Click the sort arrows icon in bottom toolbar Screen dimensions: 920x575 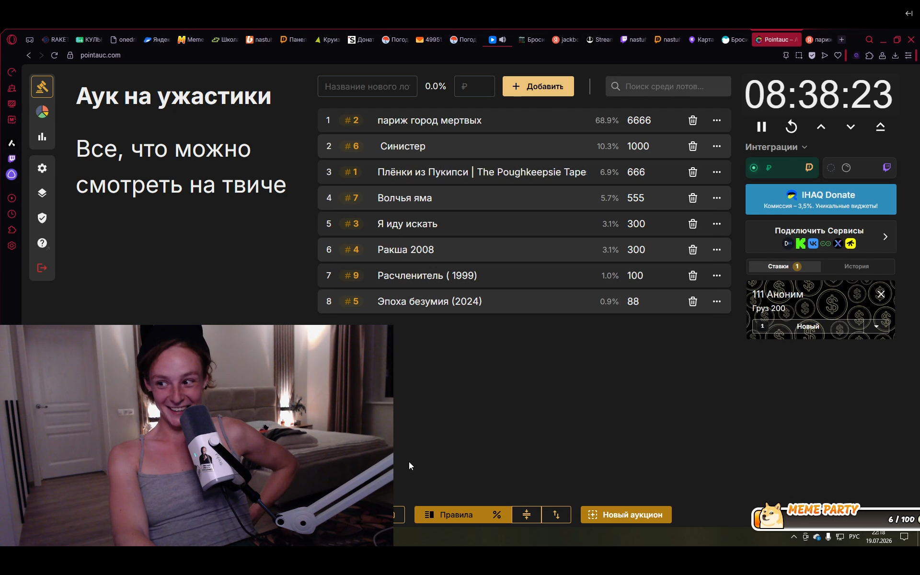coord(556,515)
